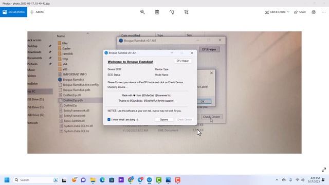
Task: Click Broque Ramdisk title bar app icon
Action: [106, 53]
